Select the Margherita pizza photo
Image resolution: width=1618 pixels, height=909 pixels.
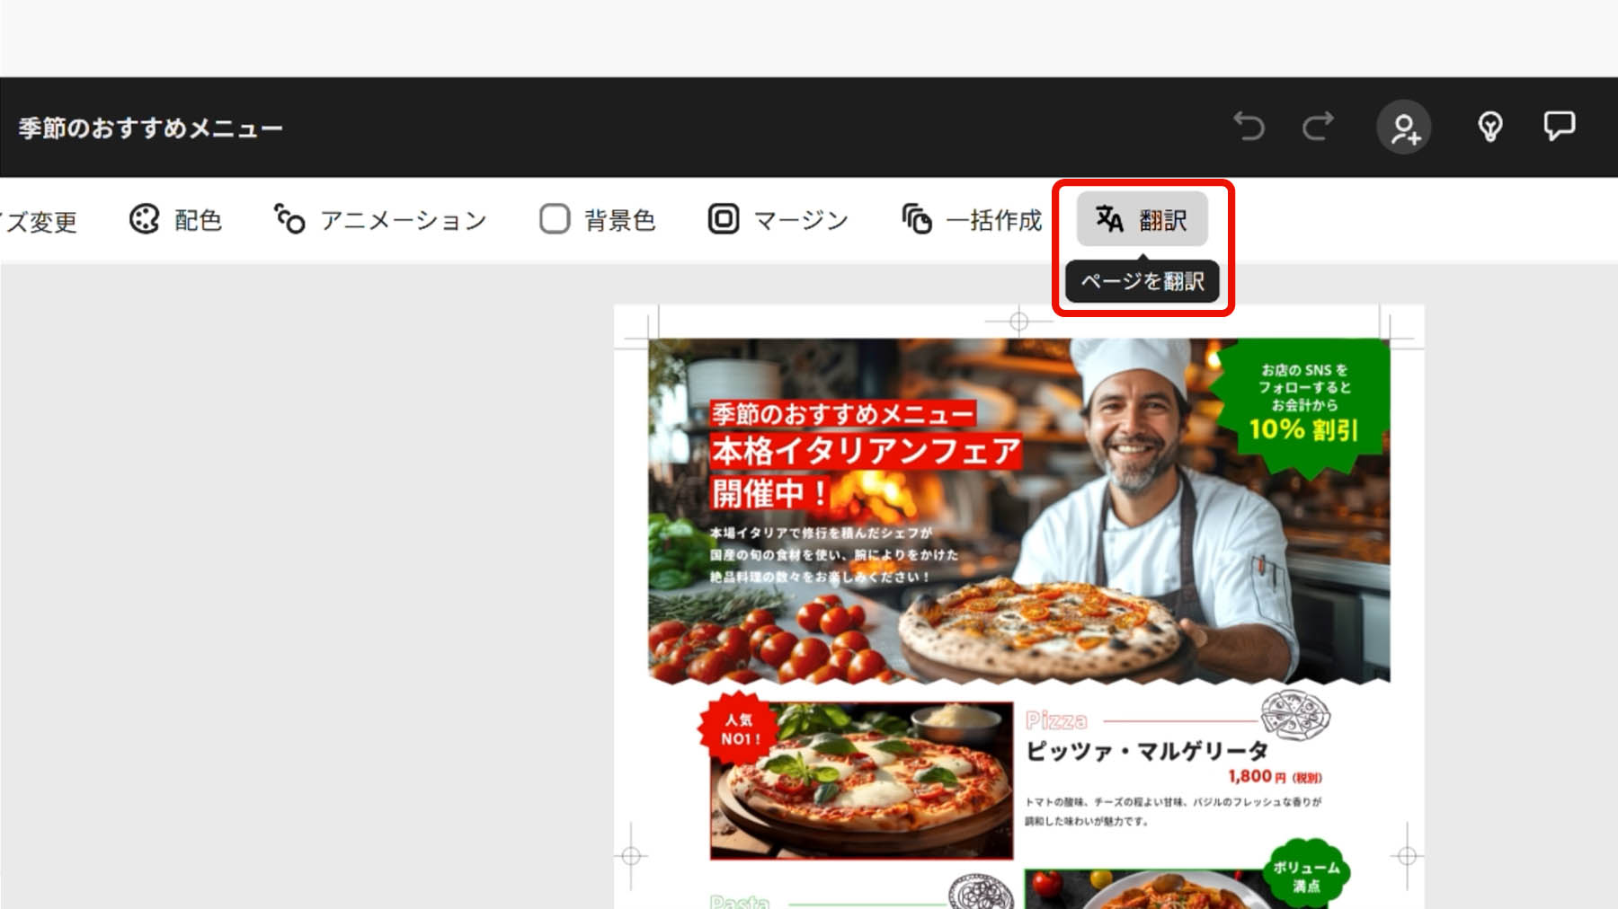tap(861, 781)
